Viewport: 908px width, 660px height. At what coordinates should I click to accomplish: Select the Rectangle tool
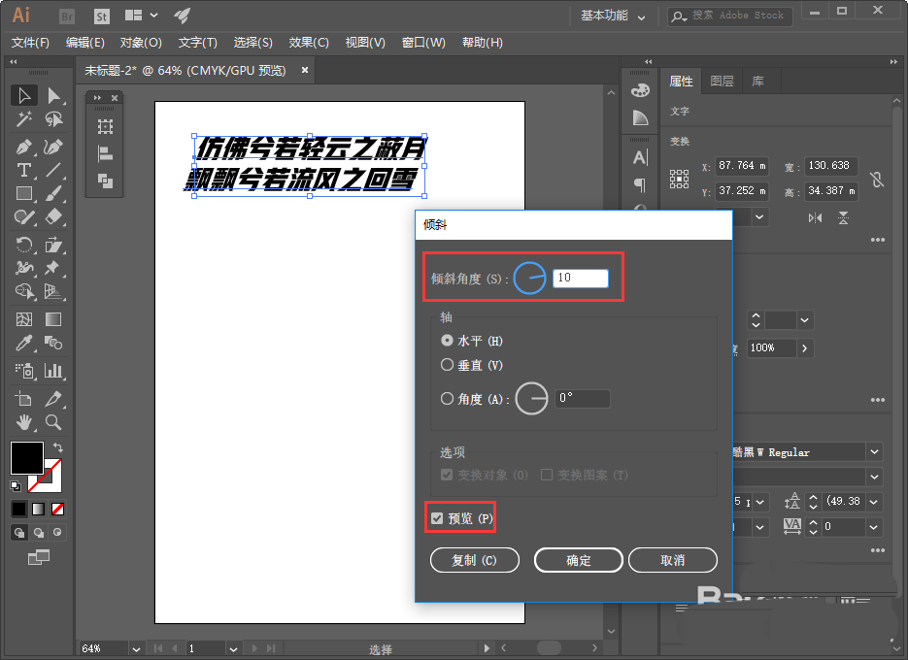23,193
